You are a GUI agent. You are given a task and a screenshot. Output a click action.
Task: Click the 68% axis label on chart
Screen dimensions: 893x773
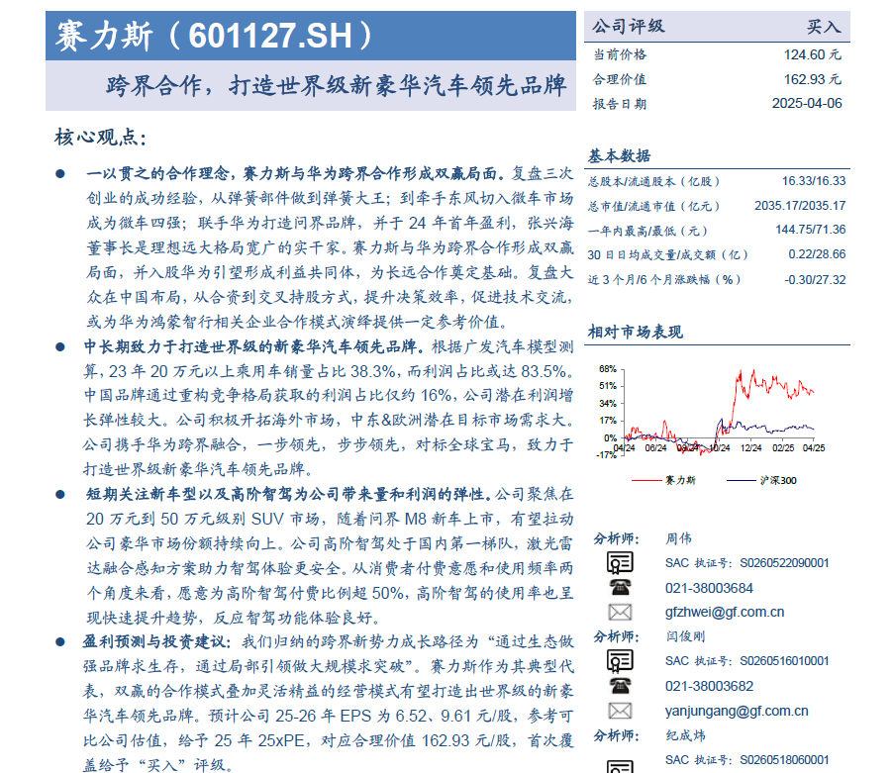608,369
